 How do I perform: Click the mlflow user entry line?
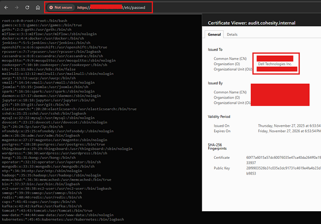(50, 34)
